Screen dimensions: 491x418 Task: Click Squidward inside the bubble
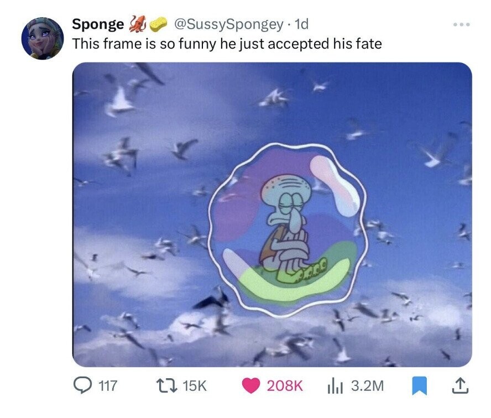tap(289, 221)
